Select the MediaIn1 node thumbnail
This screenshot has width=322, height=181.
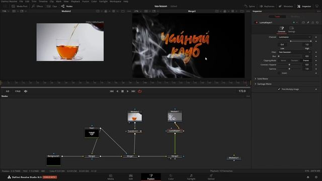175,116
